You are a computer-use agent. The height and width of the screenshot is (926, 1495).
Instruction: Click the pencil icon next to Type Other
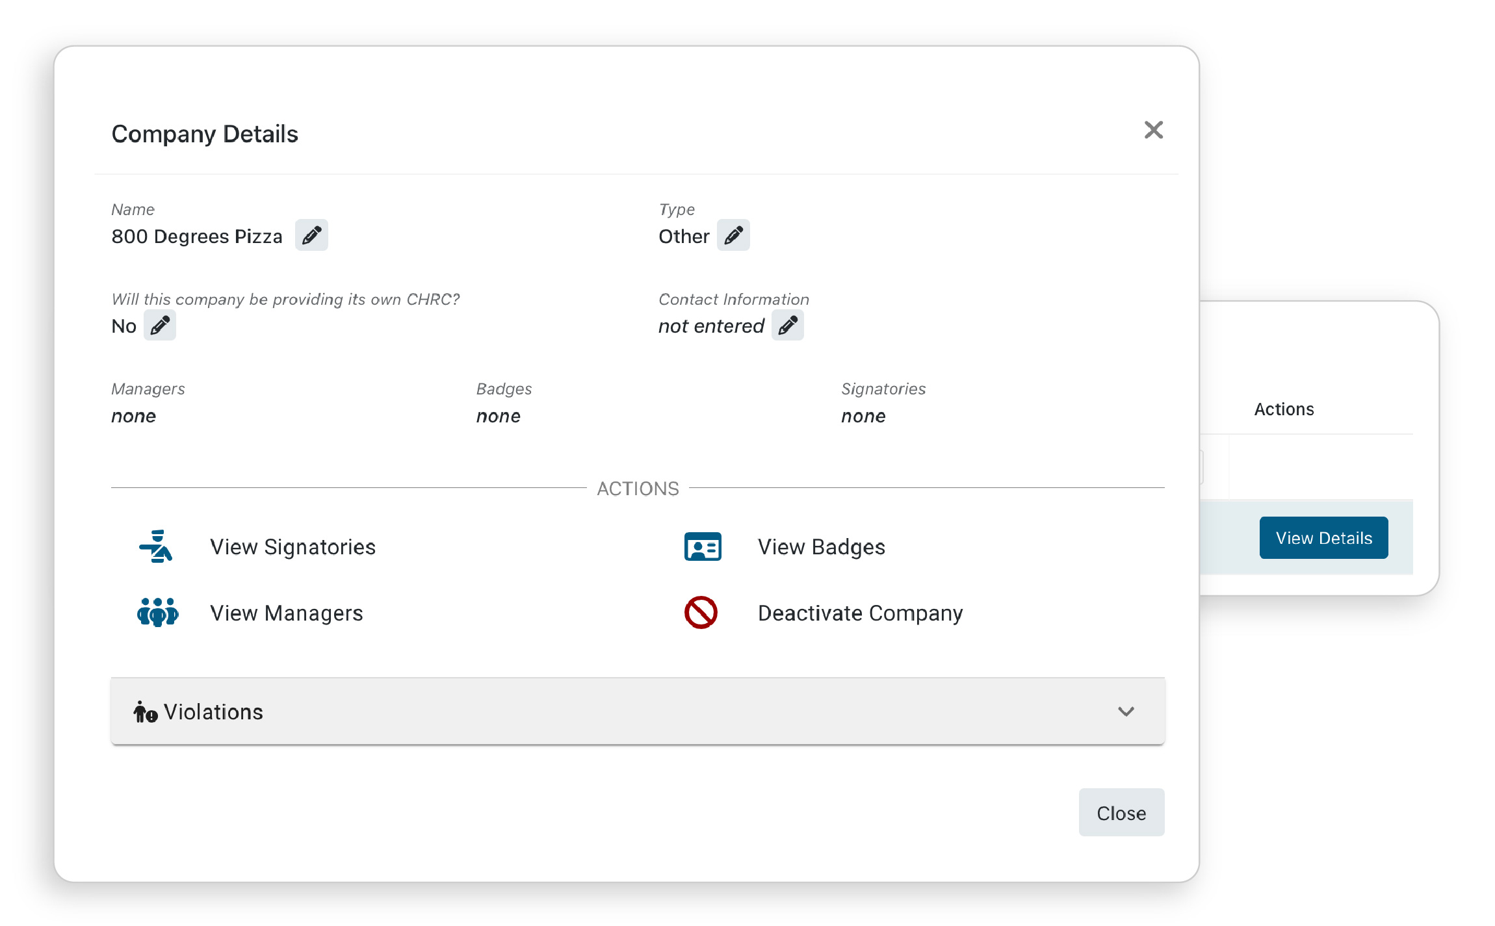coord(733,235)
